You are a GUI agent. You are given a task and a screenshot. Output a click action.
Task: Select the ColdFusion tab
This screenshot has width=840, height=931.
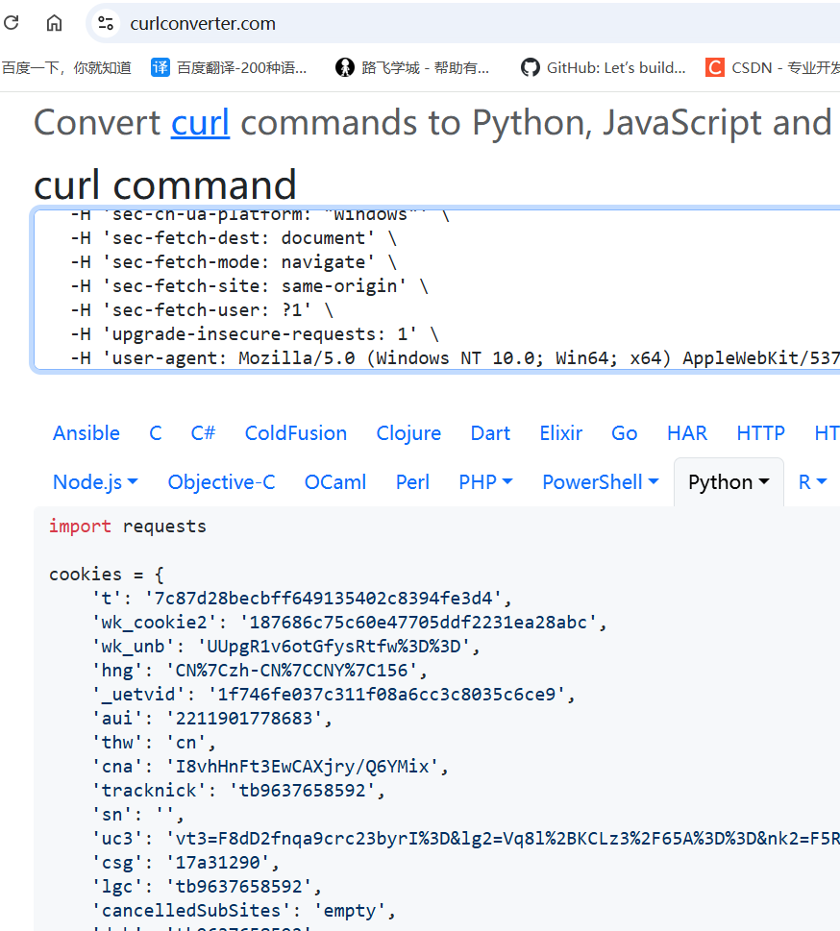(296, 433)
